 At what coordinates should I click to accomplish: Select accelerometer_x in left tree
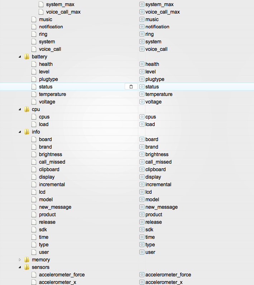(x=57, y=282)
